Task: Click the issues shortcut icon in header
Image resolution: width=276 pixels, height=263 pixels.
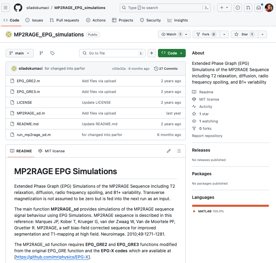Action: click(238, 8)
